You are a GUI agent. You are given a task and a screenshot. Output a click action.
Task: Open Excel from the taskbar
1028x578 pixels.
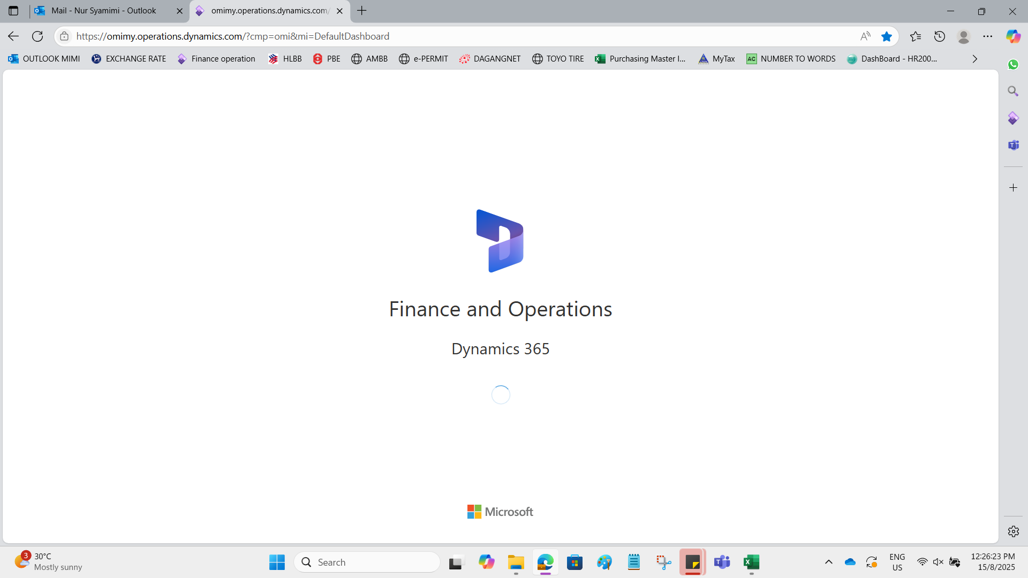(x=751, y=562)
